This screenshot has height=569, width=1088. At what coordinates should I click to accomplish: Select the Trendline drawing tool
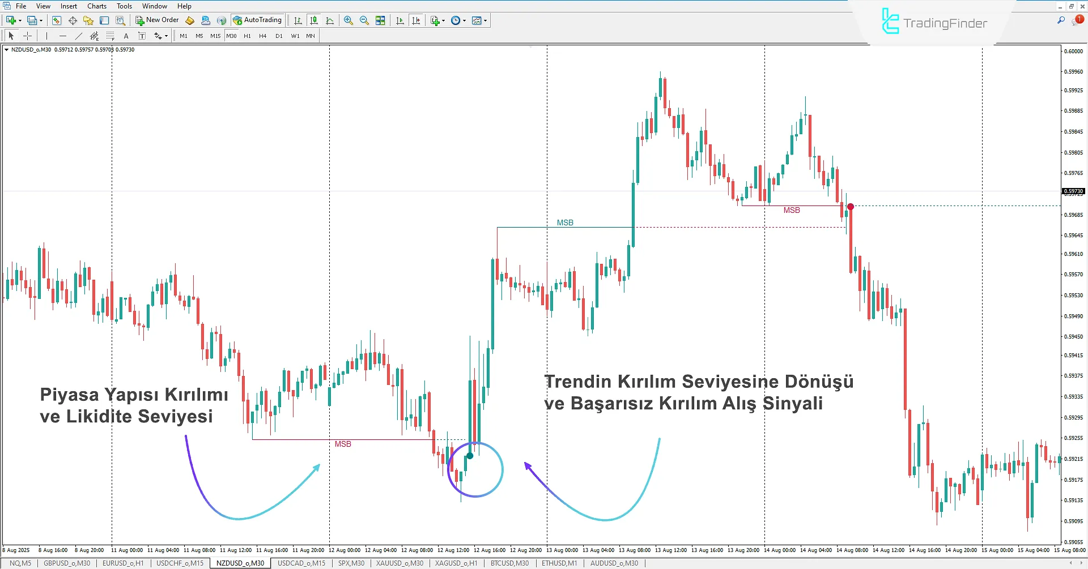(79, 36)
